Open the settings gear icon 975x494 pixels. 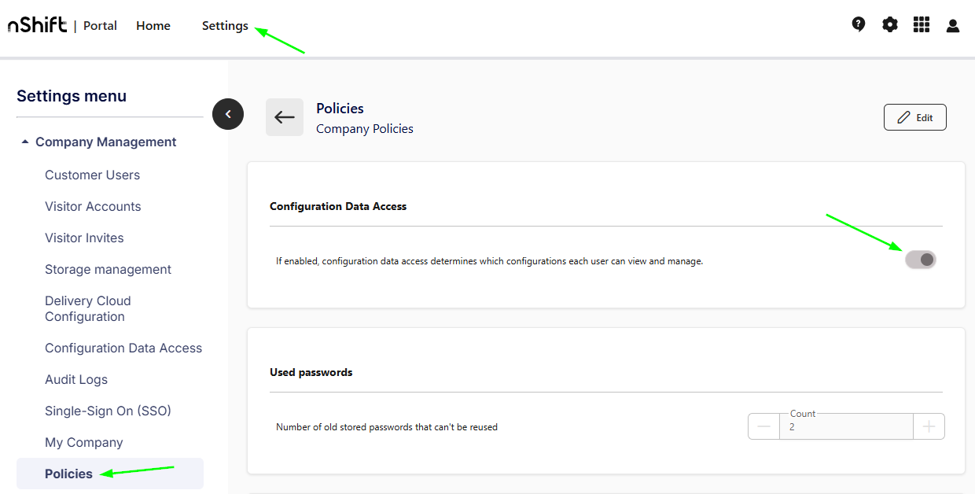click(889, 24)
